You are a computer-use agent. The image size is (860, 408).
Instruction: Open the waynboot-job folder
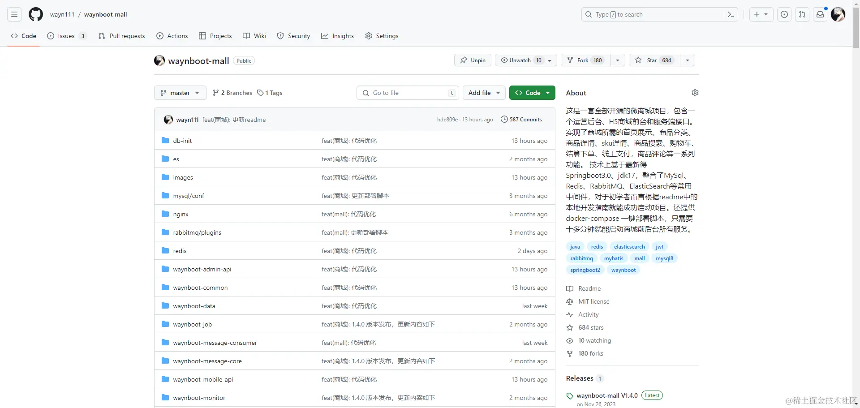click(192, 324)
